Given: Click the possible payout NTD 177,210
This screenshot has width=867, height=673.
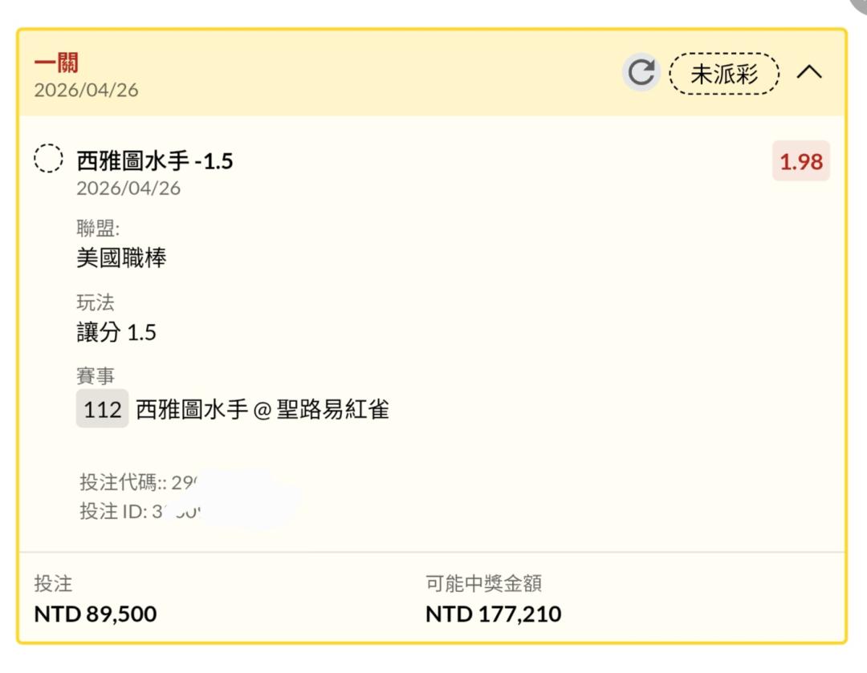Looking at the screenshot, I should click(493, 614).
